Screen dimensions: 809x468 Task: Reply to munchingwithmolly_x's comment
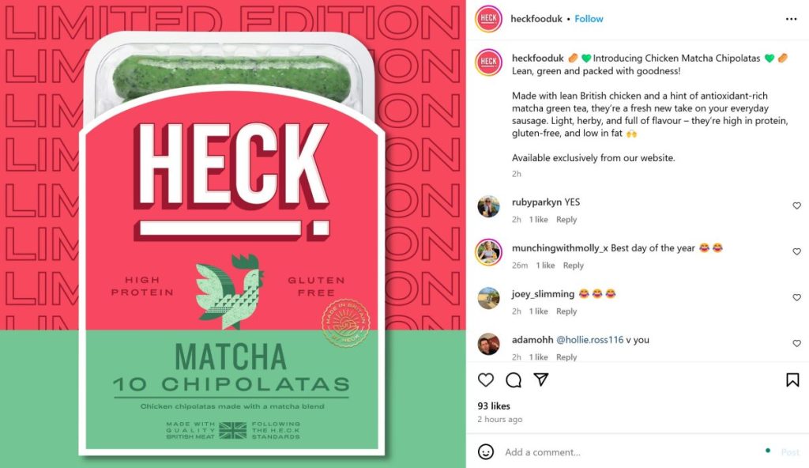(574, 266)
